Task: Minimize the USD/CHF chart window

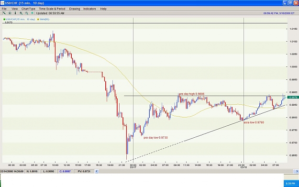Action: coord(285,3)
